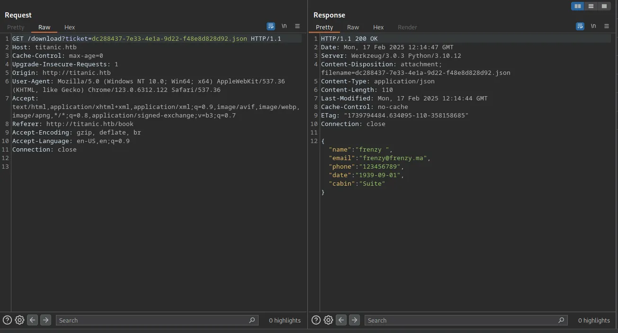Click the response Date header line
The image size is (618, 333).
coord(387,47)
